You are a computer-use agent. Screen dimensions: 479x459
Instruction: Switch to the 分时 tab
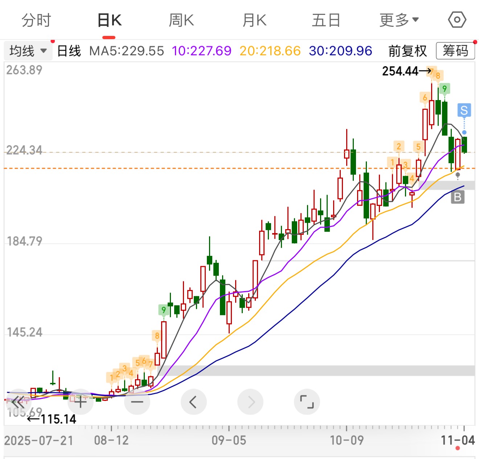click(36, 20)
